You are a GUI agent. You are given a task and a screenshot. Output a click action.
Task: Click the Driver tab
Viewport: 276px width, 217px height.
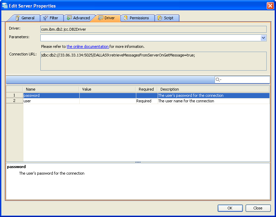[x=107, y=18]
